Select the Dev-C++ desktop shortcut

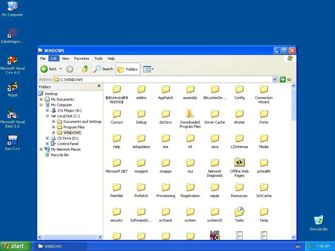12,143
